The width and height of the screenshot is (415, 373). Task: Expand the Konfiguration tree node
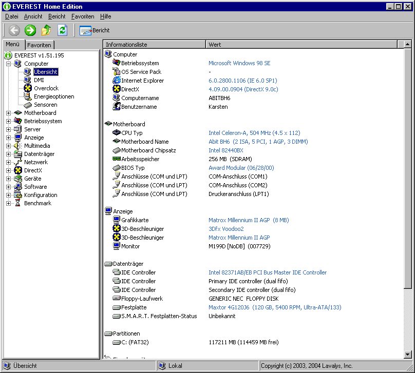(x=8, y=195)
